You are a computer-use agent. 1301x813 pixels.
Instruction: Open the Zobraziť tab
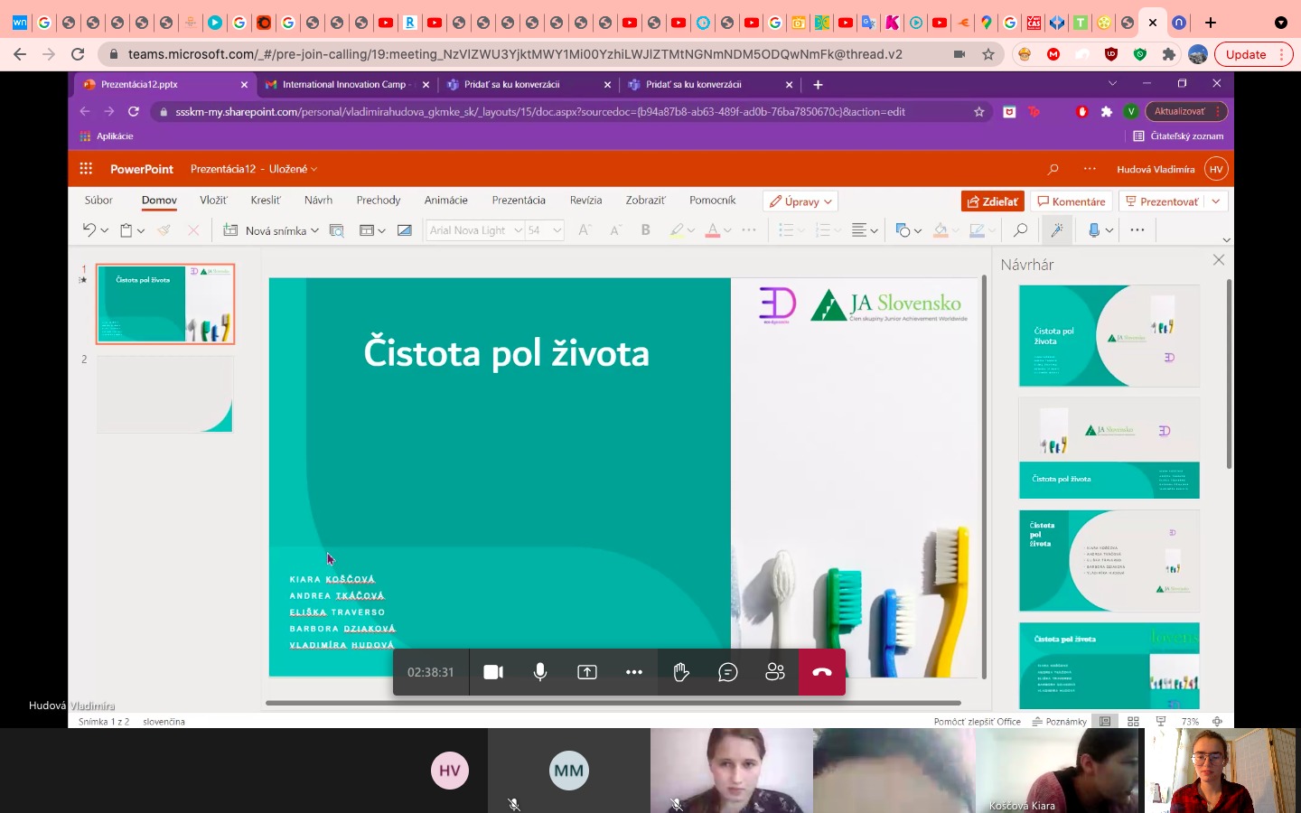646,201
